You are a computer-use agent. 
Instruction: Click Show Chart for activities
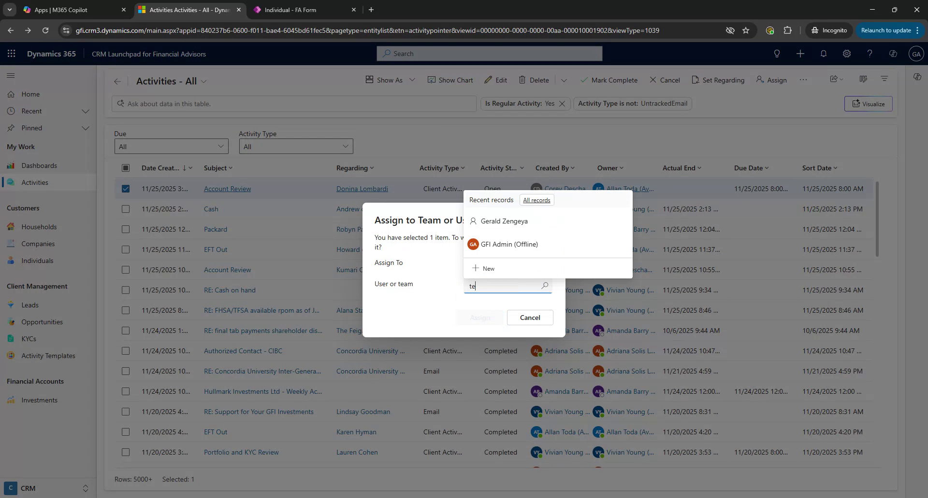coord(450,80)
